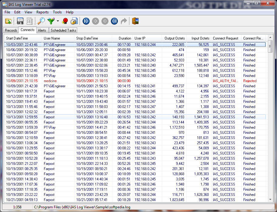Screen dimensions: 277x212
Task: Open the filter dropdown arrow
Action: click(x=58, y=21)
